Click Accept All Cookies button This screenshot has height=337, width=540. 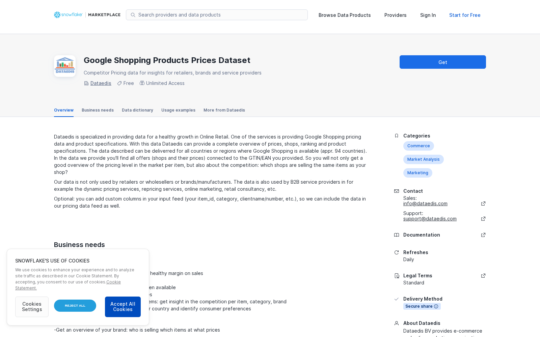(123, 307)
